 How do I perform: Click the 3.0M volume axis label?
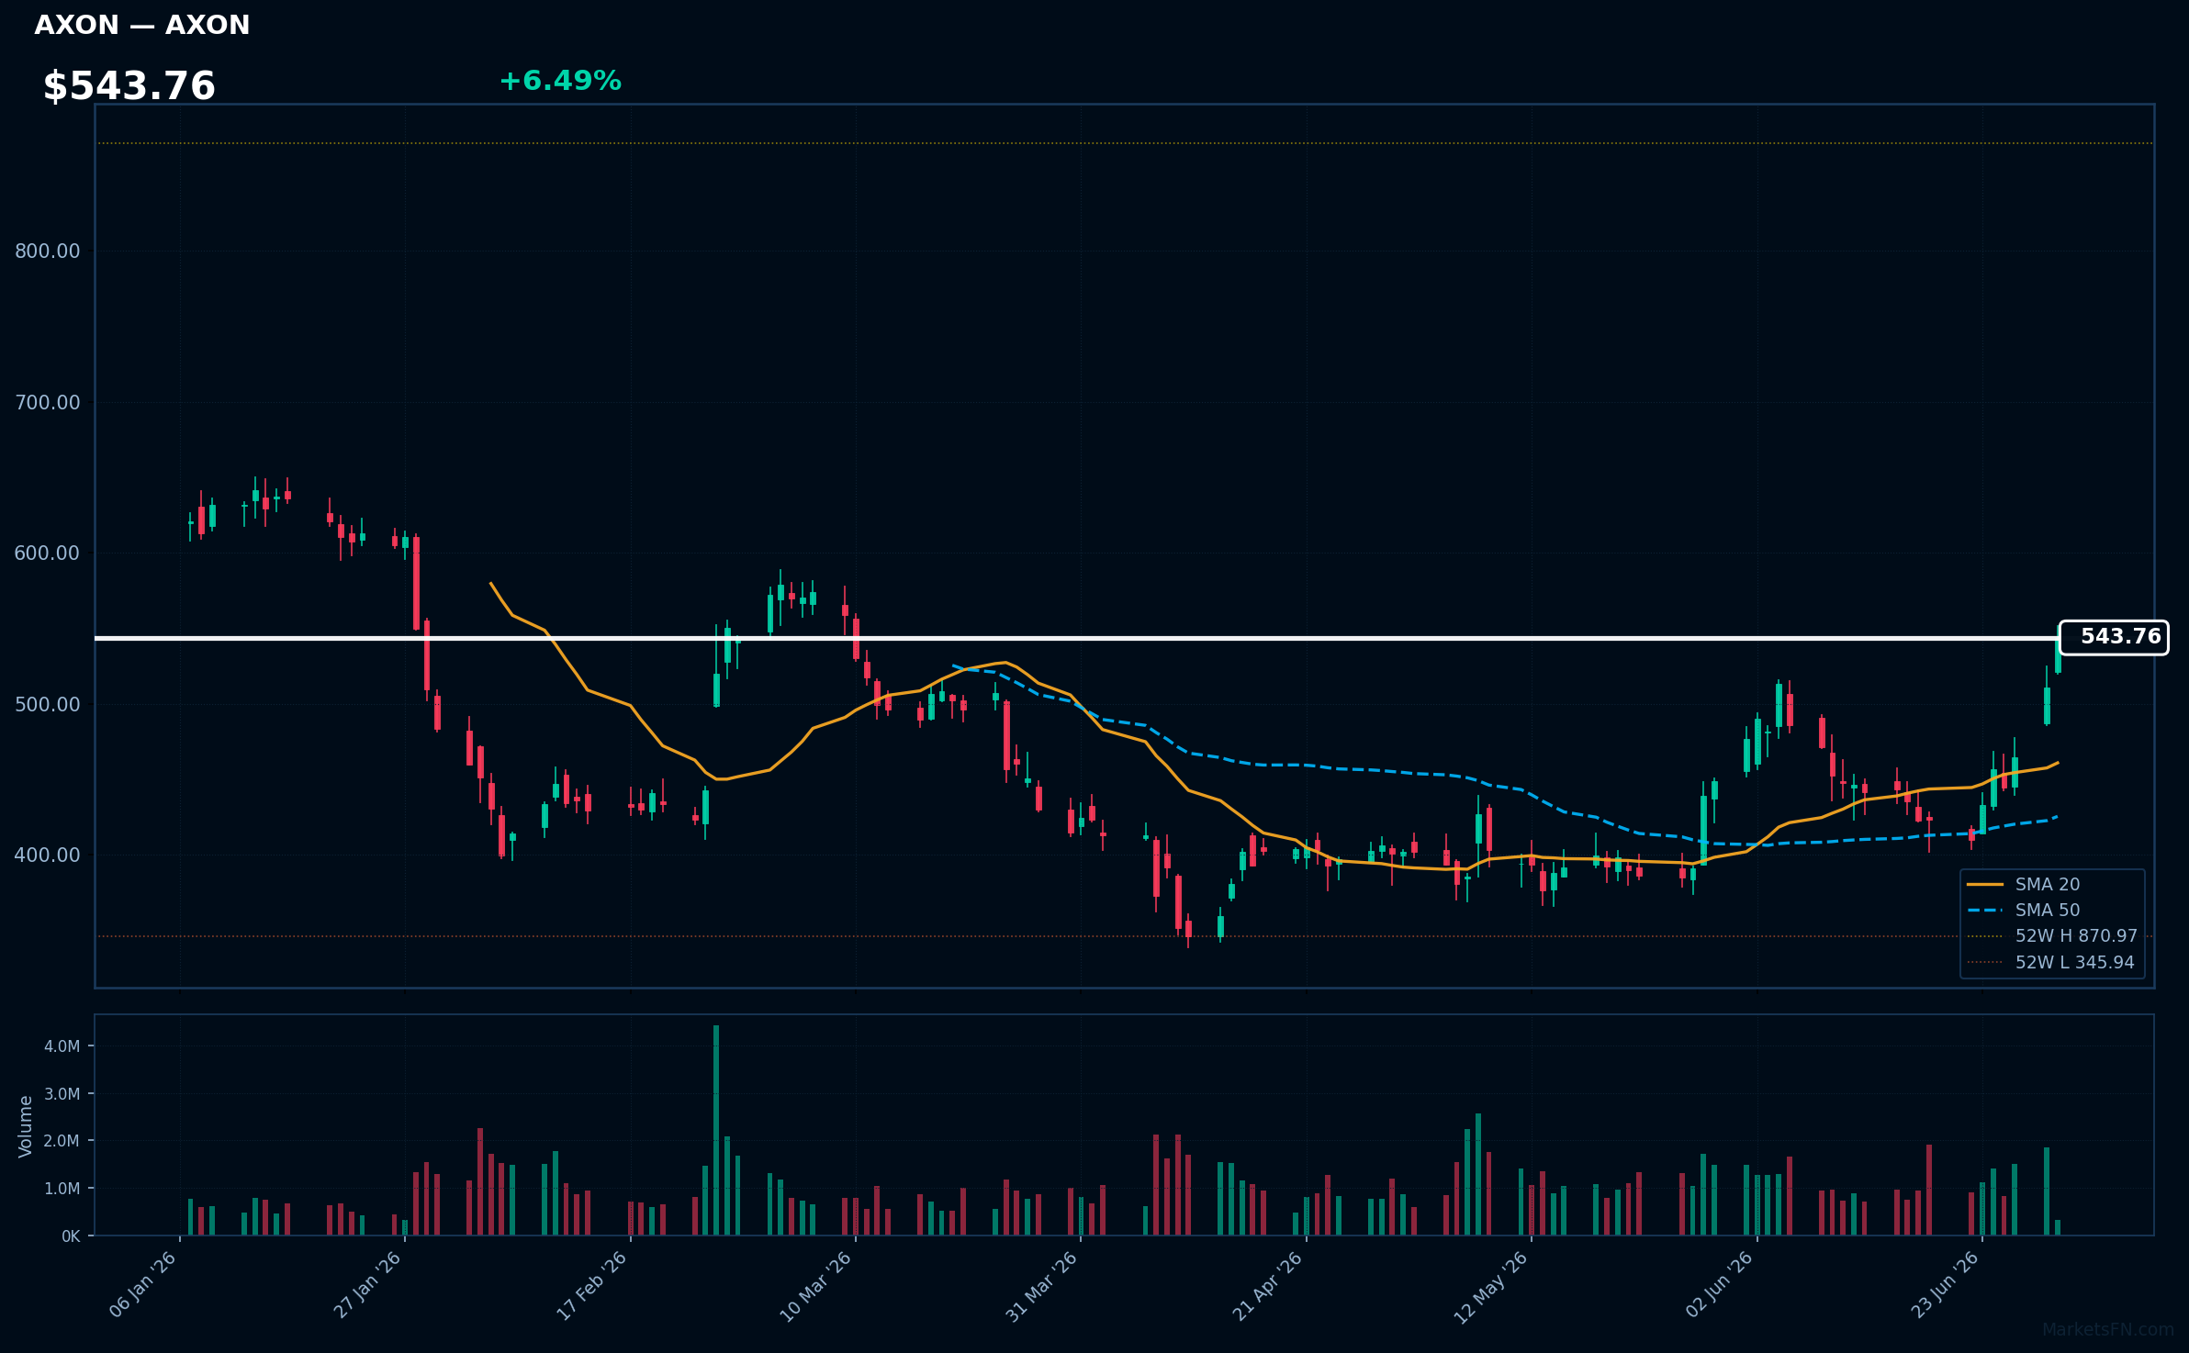pos(62,1093)
